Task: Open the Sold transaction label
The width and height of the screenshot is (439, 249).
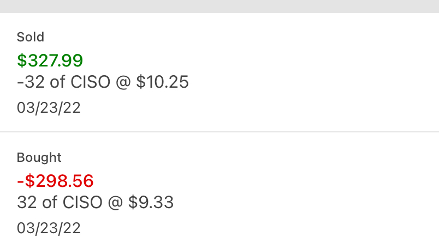Action: coord(31,37)
